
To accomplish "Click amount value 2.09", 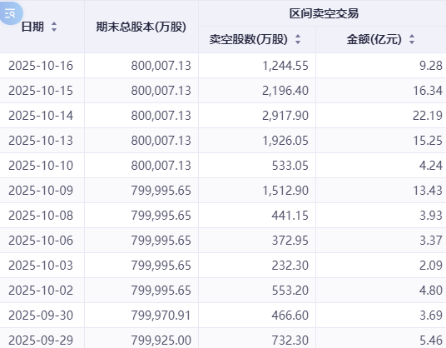I will [x=431, y=266].
